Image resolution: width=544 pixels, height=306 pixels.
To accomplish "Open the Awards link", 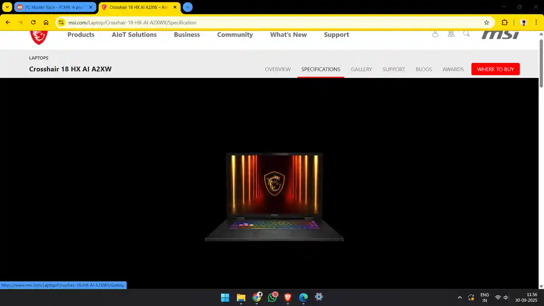I will [452, 69].
